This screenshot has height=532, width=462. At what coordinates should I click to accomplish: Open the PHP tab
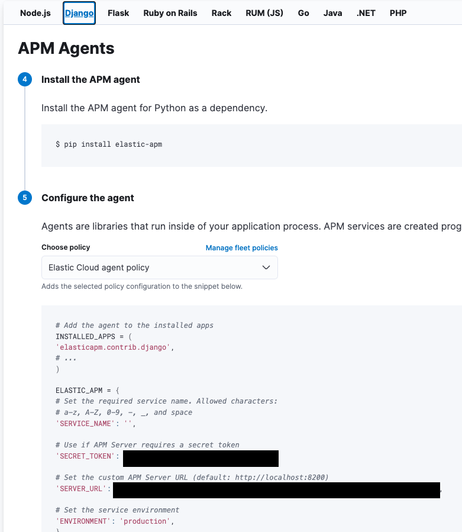tap(398, 13)
